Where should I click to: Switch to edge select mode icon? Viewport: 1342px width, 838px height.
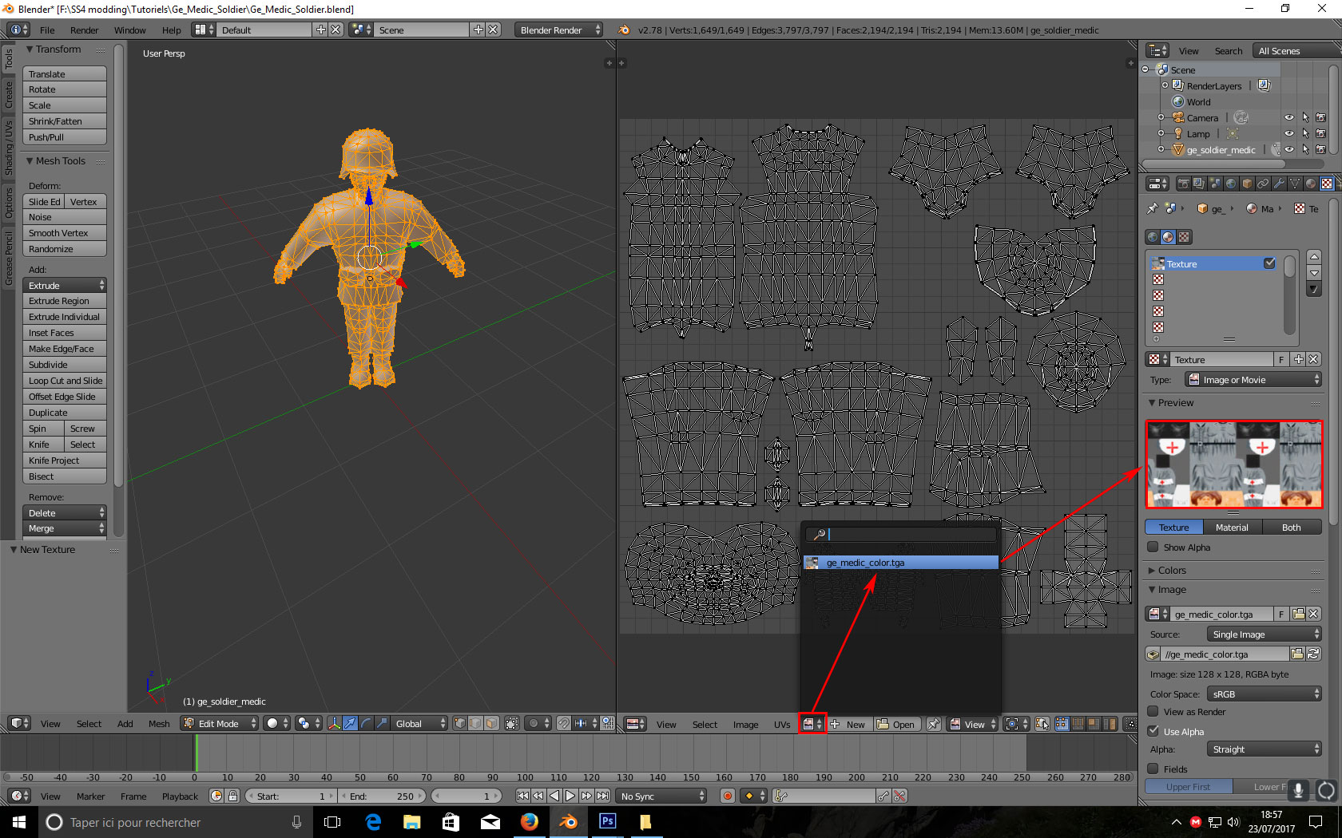pos(476,723)
